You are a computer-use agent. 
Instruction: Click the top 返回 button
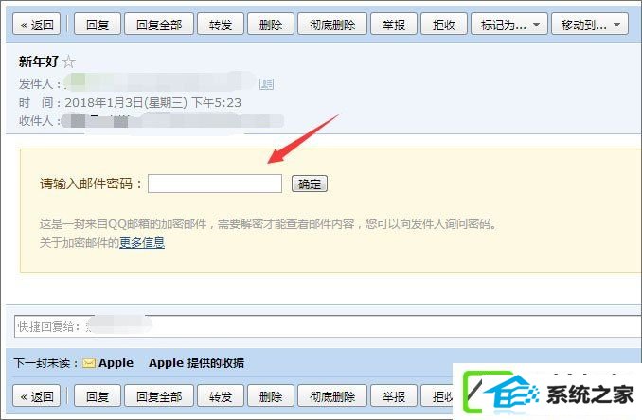coord(36,25)
